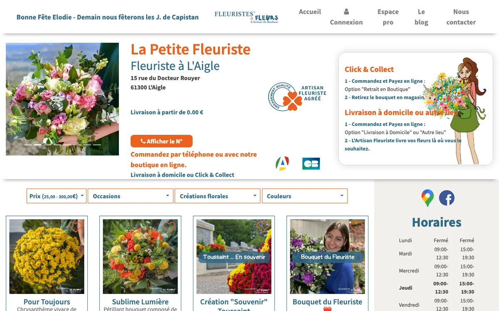
Task: Click the highlighted carousel slide indicator
Action: coord(38,145)
